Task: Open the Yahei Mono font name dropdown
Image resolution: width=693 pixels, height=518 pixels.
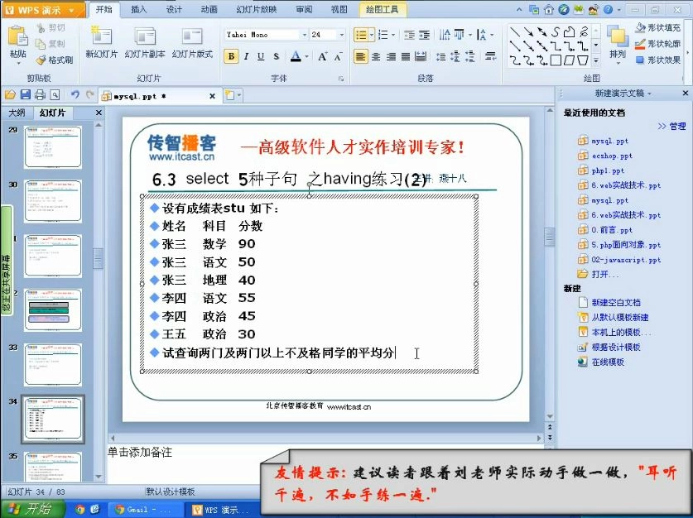Action: tap(305, 34)
